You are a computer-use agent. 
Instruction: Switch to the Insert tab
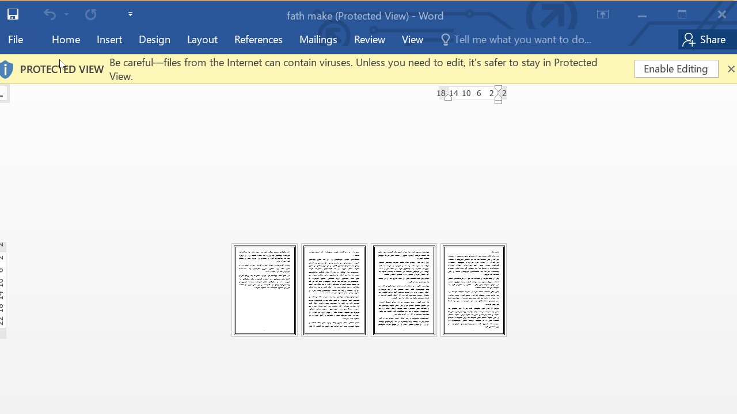109,40
